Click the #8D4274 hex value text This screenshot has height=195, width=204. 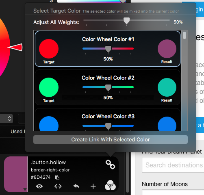(x=41, y=177)
